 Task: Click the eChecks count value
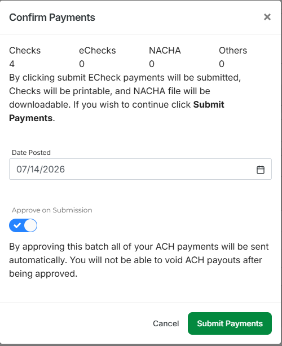[x=82, y=64]
